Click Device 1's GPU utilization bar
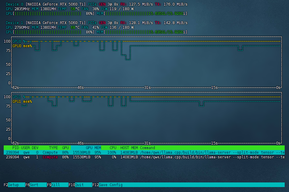289x192 pixels. (50, 32)
